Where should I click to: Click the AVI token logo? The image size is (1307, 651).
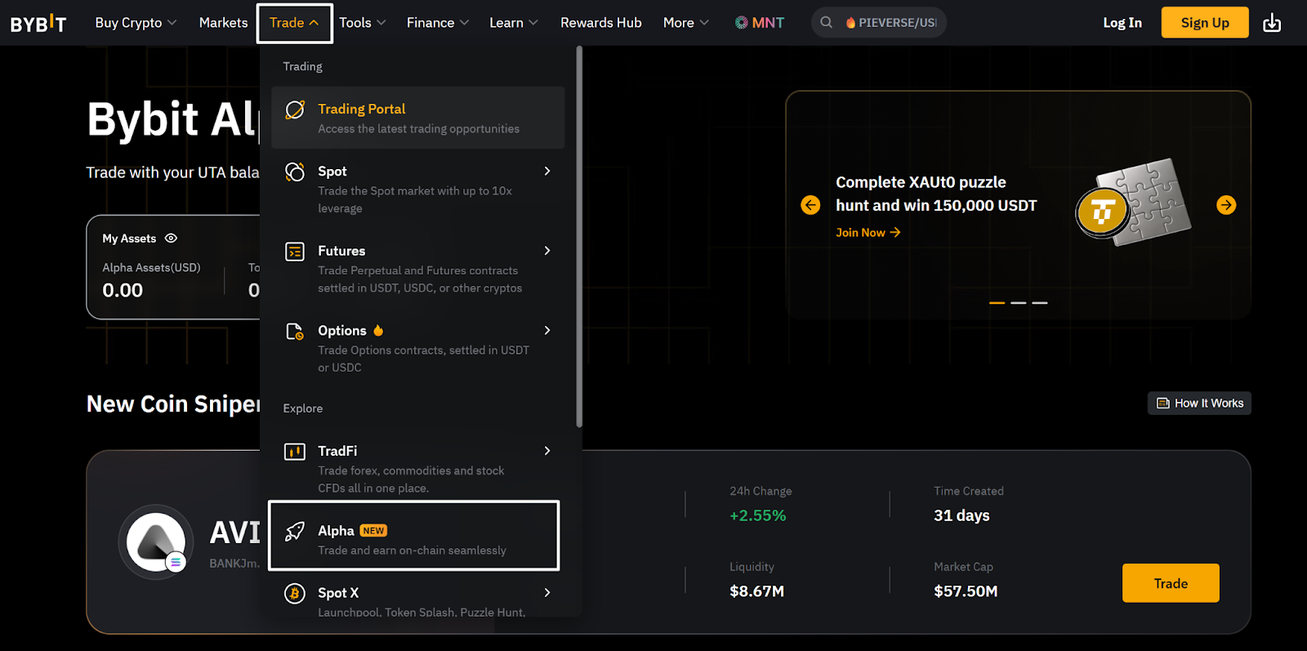tap(155, 542)
